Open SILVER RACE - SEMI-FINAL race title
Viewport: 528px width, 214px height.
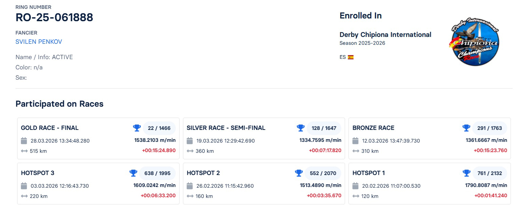coord(226,128)
